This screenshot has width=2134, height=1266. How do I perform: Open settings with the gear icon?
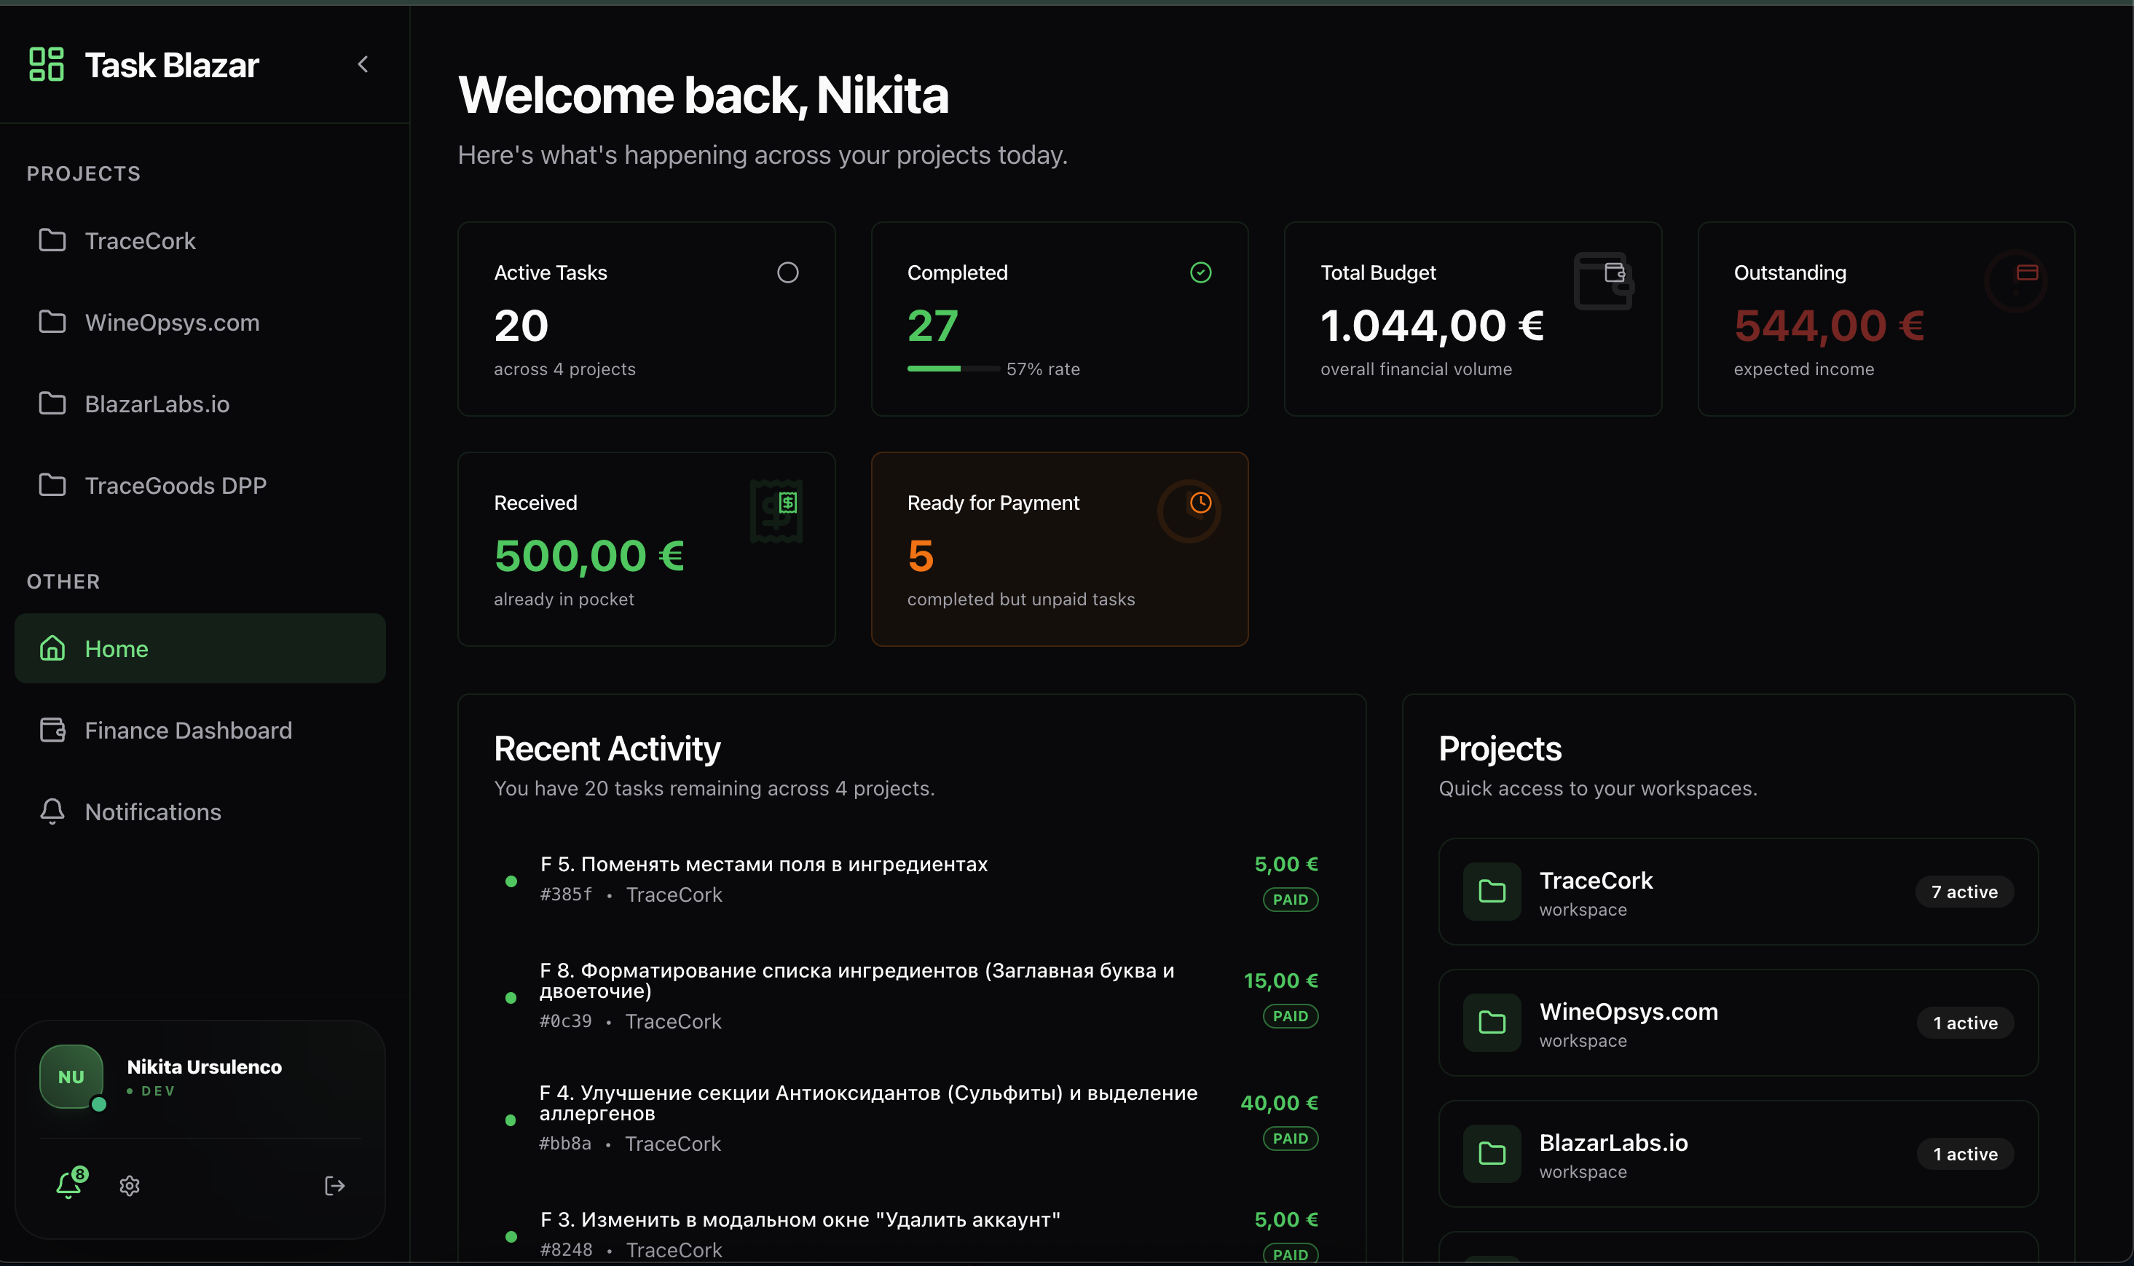(x=130, y=1186)
